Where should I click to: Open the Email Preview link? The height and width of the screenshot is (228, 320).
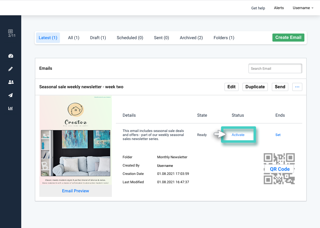[x=76, y=191]
